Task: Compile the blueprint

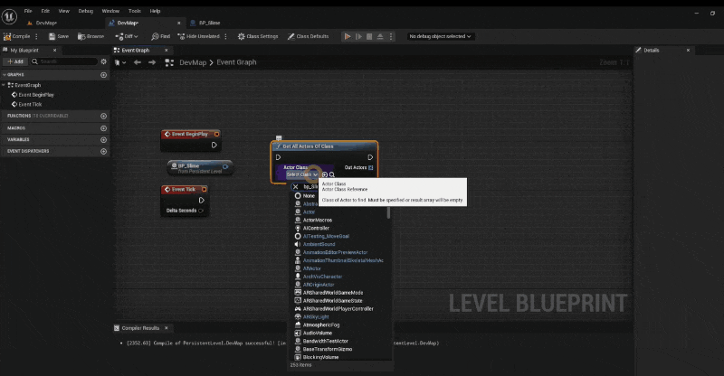Action: click(x=17, y=36)
